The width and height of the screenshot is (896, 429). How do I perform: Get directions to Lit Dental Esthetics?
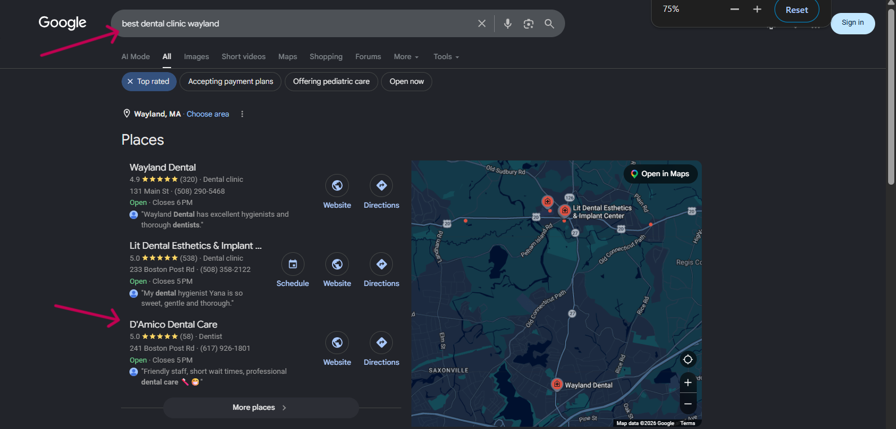pyautogui.click(x=382, y=264)
